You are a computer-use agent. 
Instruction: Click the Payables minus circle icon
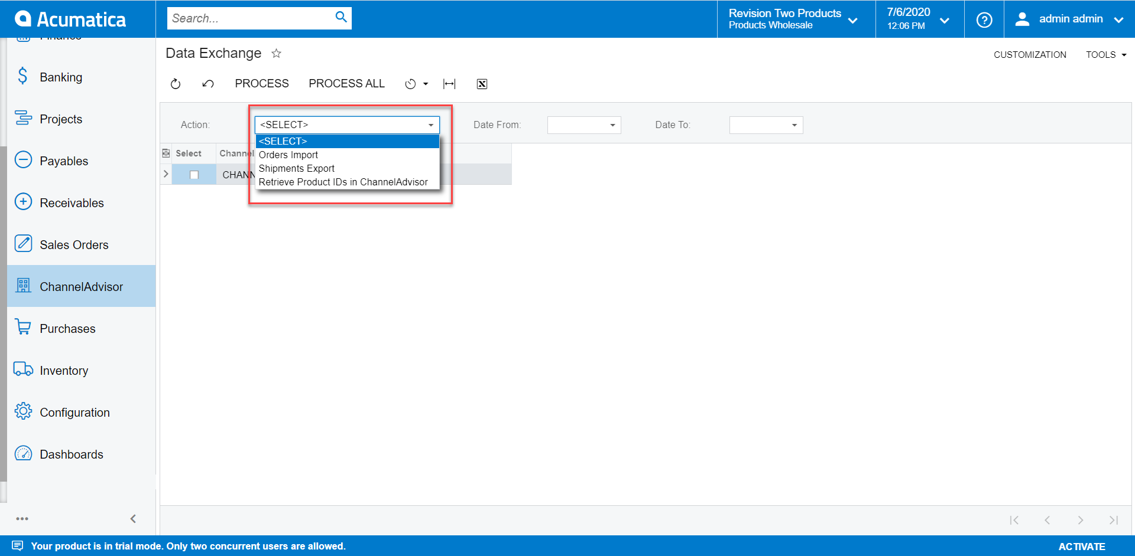(23, 160)
